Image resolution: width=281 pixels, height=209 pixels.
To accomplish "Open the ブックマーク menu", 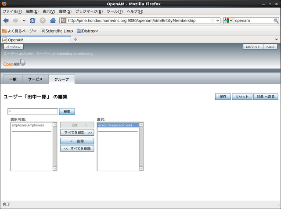I will click(89, 11).
